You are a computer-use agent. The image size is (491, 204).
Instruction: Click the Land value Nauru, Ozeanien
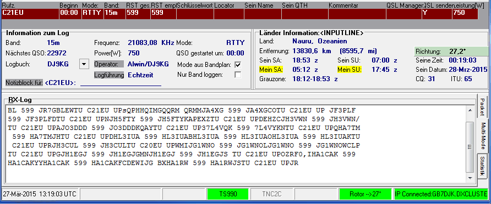319,41
